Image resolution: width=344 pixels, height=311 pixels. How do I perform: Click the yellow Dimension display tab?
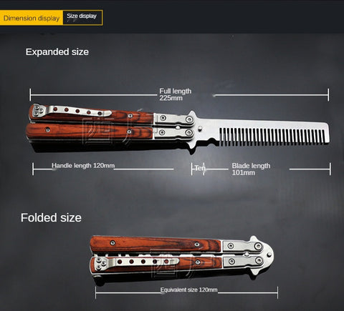[32, 18]
